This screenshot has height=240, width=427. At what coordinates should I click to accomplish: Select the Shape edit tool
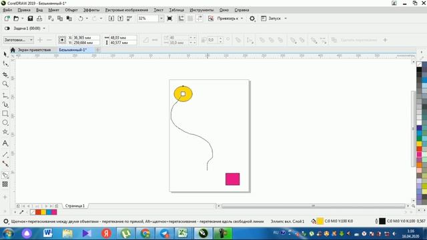click(5, 64)
